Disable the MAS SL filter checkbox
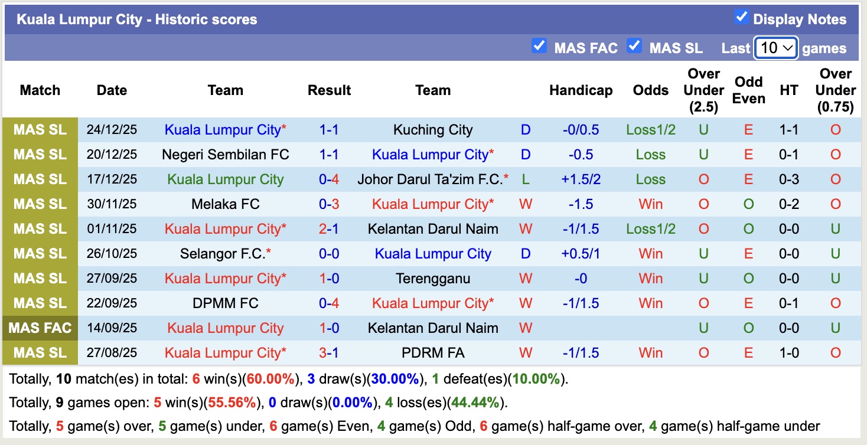 tap(635, 45)
